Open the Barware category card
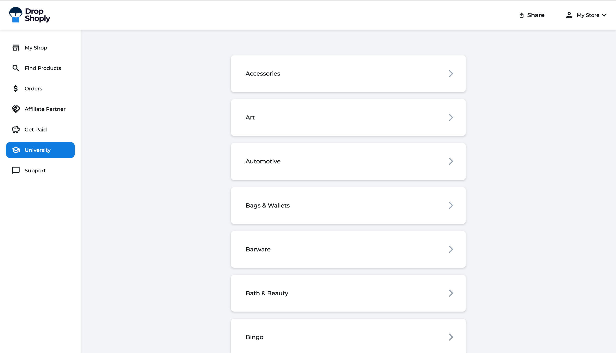The height and width of the screenshot is (353, 616). coord(348,249)
